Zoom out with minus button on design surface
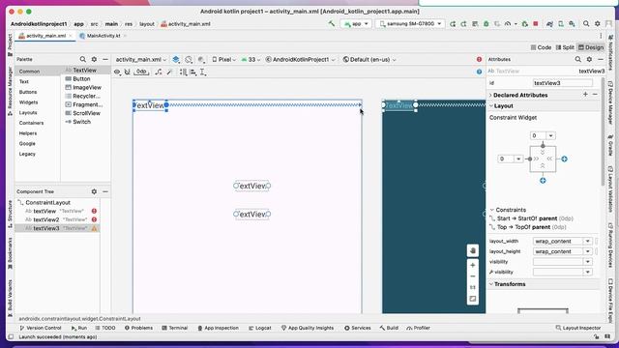 pyautogui.click(x=473, y=276)
